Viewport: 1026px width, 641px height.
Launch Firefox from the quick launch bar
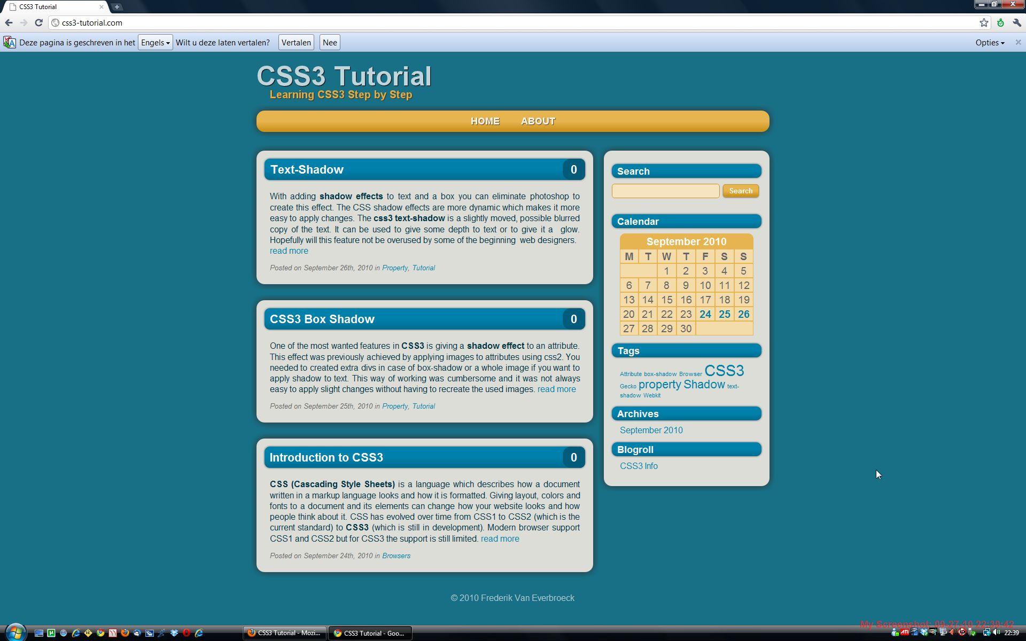(x=125, y=633)
